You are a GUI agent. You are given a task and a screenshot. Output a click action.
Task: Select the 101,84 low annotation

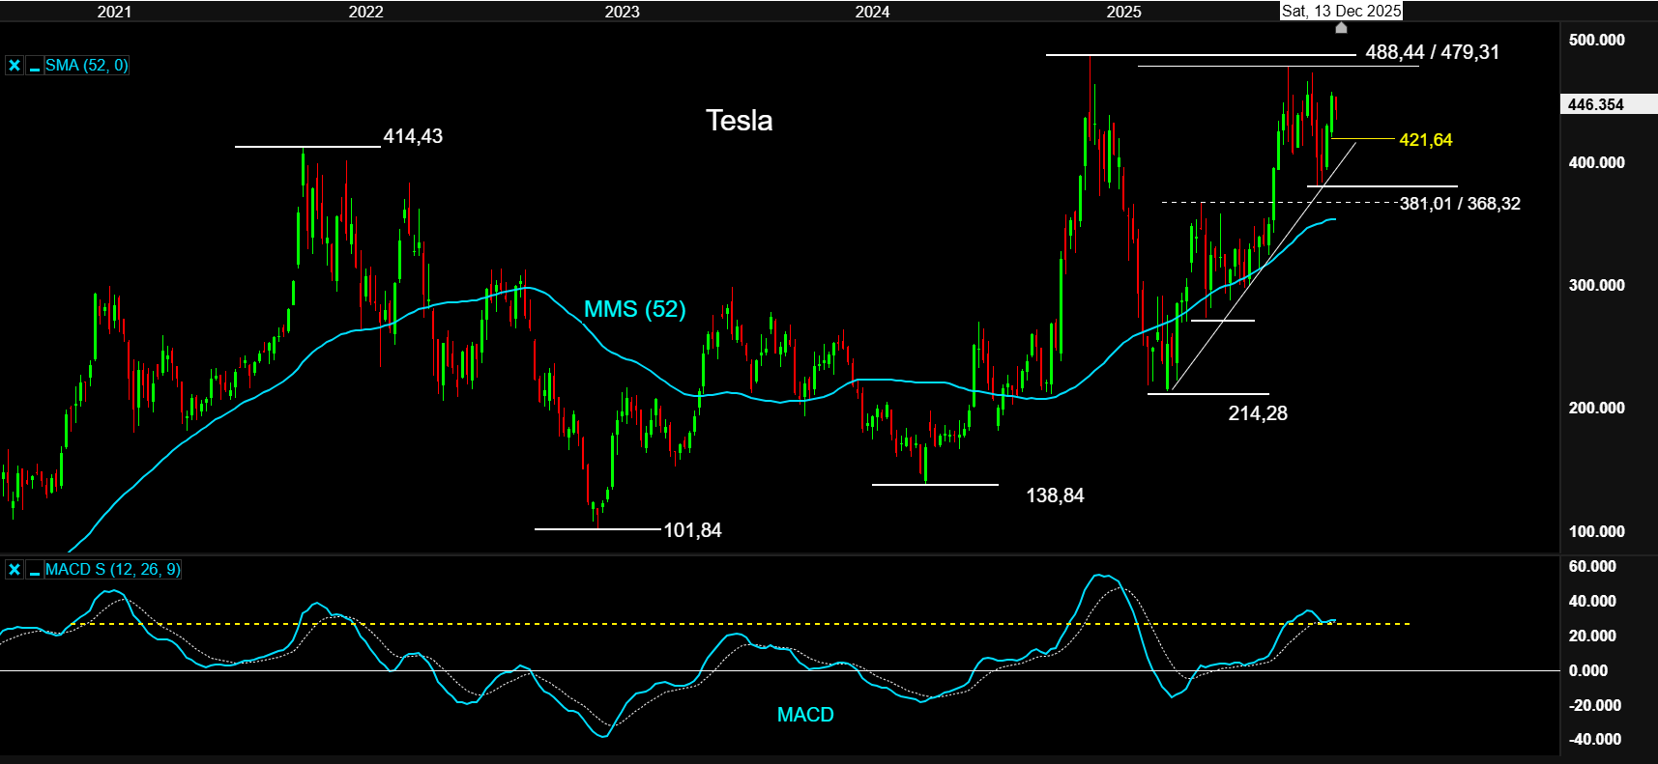(692, 530)
